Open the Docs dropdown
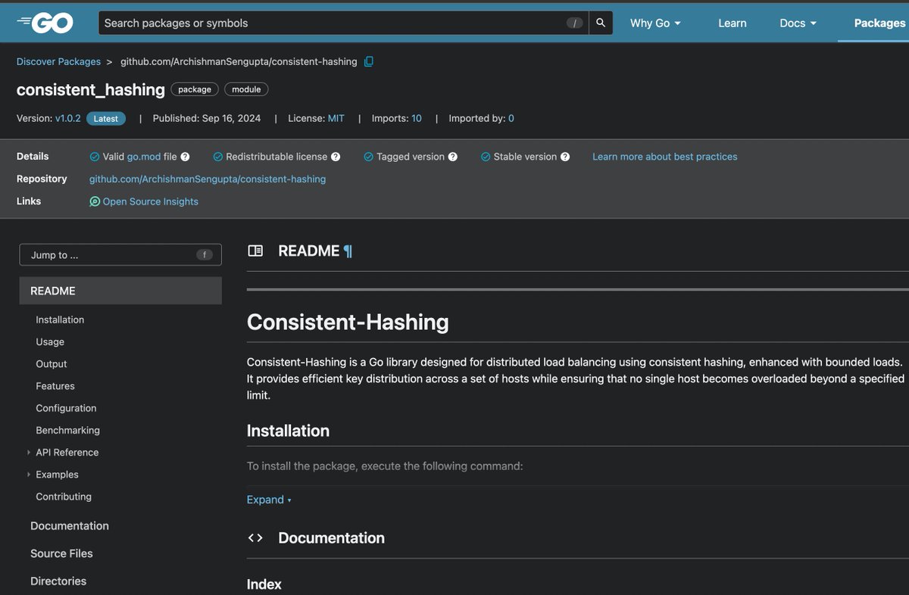Viewport: 909px width, 595px height. 797,23
